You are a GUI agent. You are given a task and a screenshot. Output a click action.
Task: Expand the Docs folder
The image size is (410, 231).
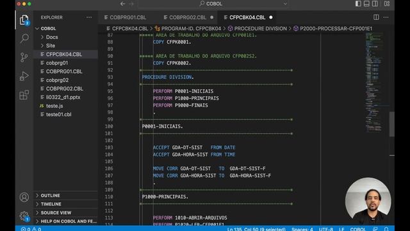[x=52, y=37]
